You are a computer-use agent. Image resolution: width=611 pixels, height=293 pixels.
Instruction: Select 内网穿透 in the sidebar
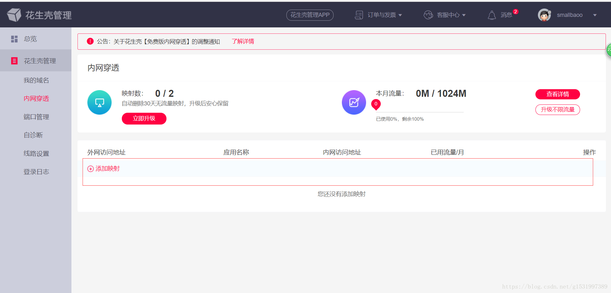[x=36, y=98]
